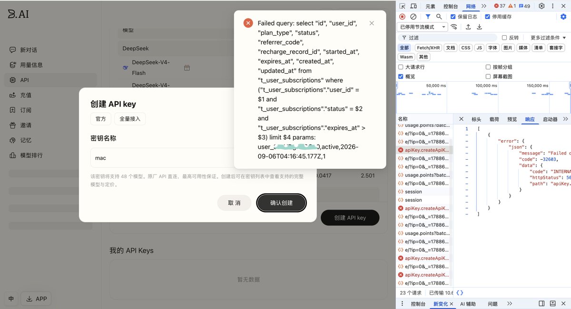Toggle the 停用缓存 checkbox
571x309 pixels.
487,17
